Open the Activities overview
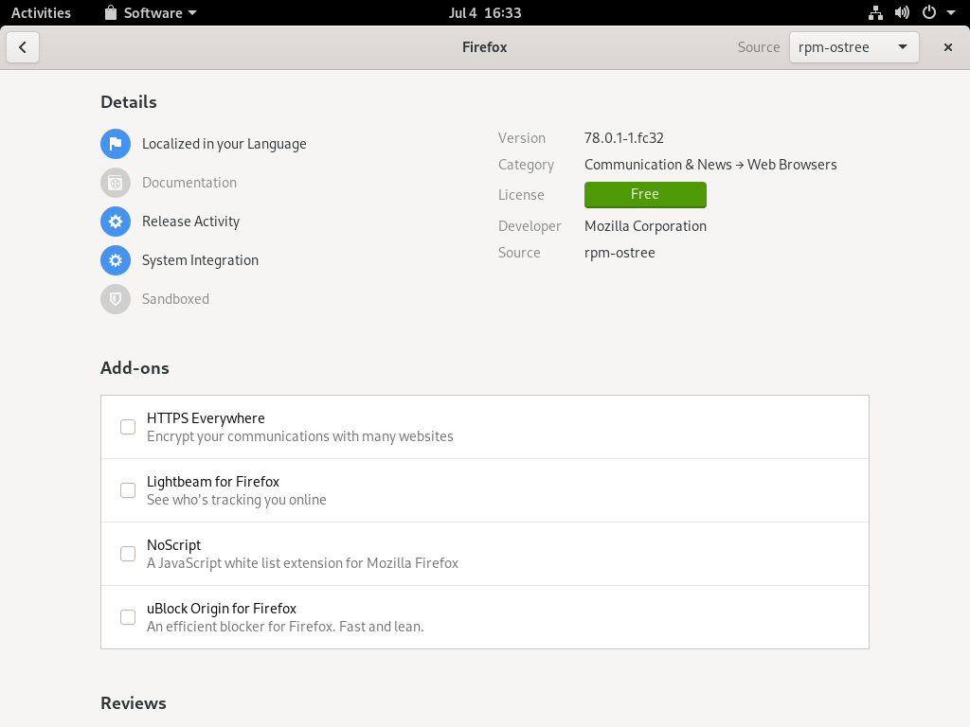 click(41, 13)
